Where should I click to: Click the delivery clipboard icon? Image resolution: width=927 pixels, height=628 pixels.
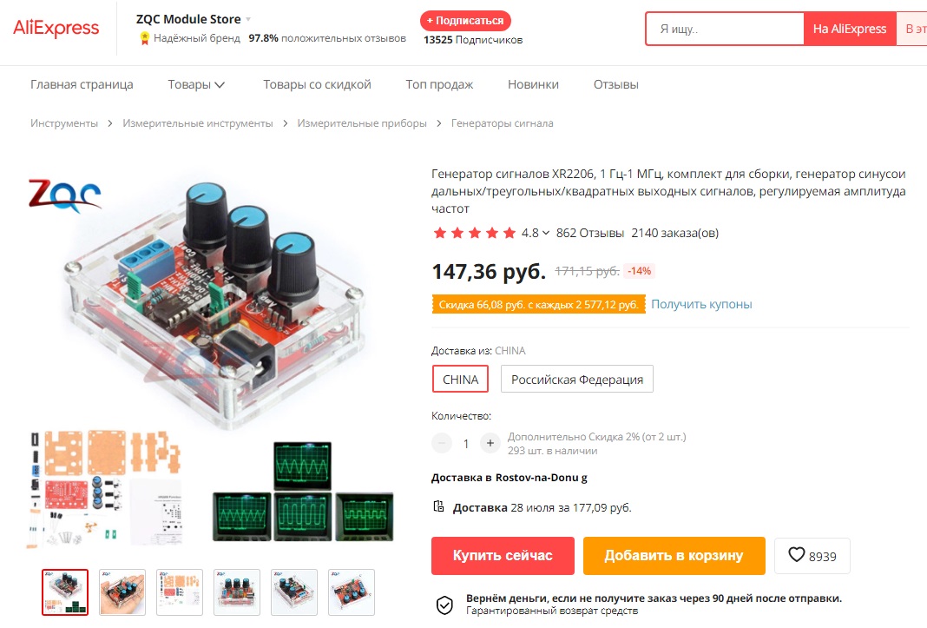tap(438, 506)
